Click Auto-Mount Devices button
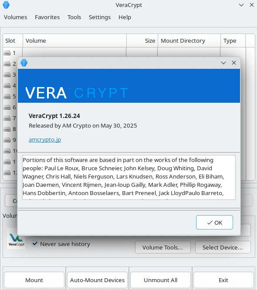The width and height of the screenshot is (257, 290). coord(97,280)
